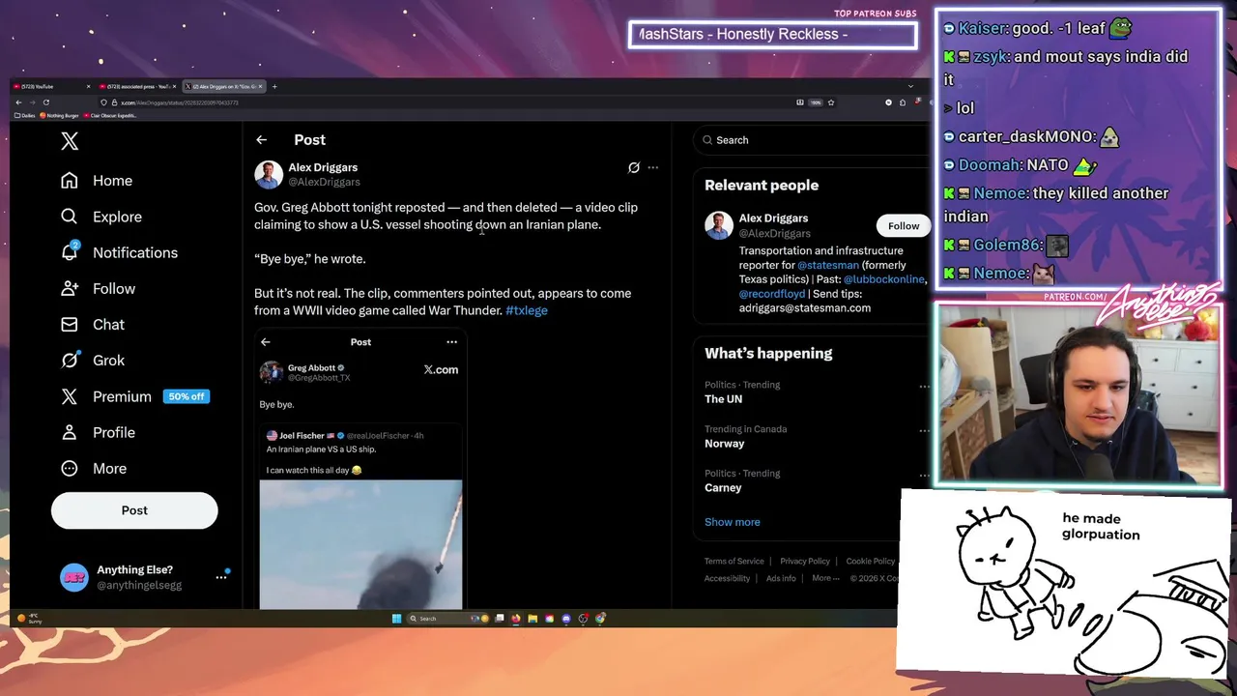The image size is (1237, 696).
Task: Expand the footer More dropdown
Action: pyautogui.click(x=825, y=578)
